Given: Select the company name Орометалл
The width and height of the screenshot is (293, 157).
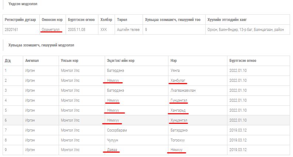Looking at the screenshot, I should 51,29.
